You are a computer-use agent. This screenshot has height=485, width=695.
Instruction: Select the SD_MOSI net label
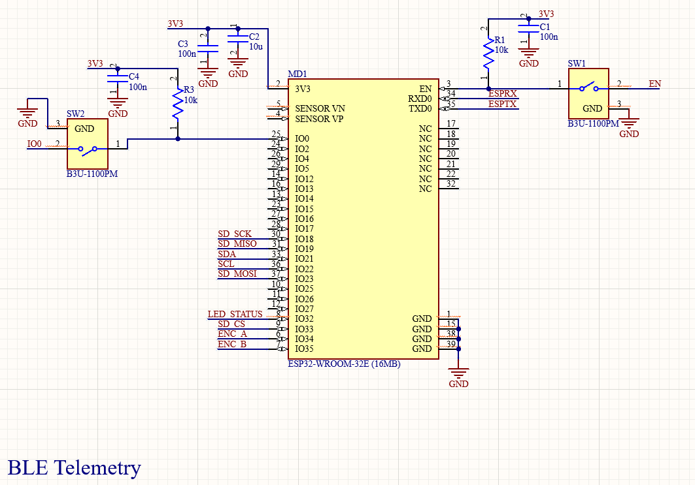tap(237, 274)
